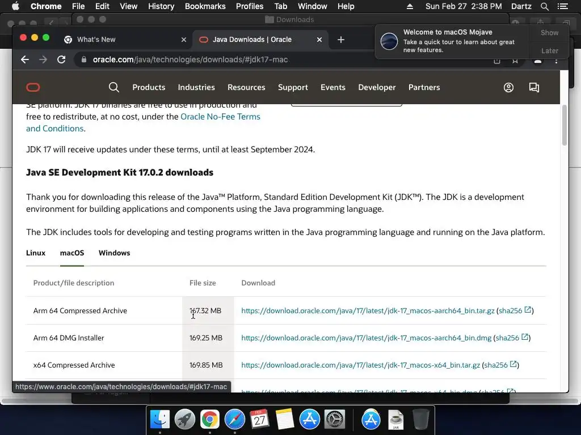Viewport: 581px width, 435px height.
Task: Open the Profiles menu in the menu bar
Action: pyautogui.click(x=250, y=6)
